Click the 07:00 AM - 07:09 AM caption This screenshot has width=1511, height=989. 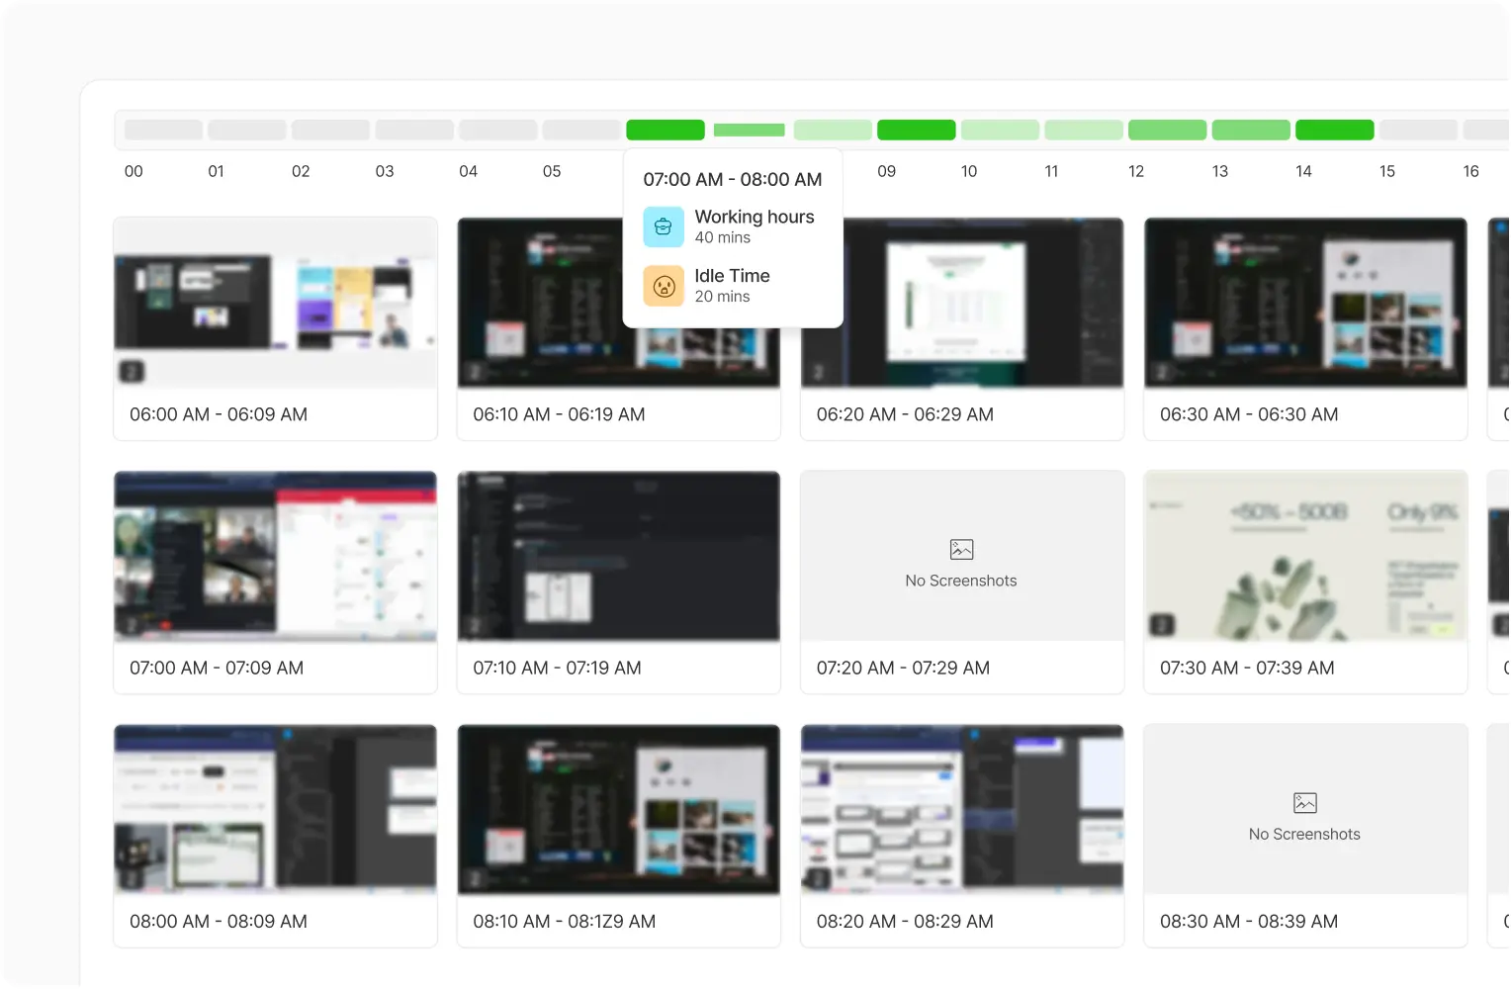217,668
